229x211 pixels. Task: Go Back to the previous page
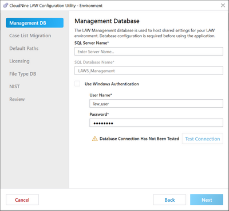click(x=169, y=200)
